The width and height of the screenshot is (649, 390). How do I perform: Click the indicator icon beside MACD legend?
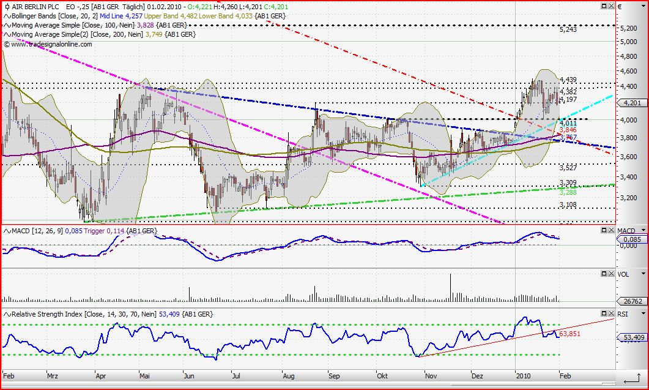click(x=7, y=231)
